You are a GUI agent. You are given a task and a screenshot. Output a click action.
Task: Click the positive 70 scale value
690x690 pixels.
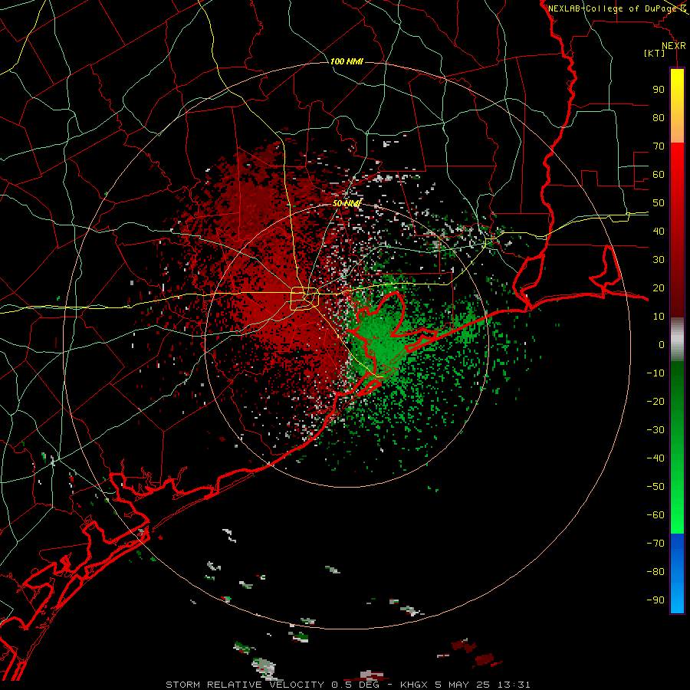[x=659, y=146]
